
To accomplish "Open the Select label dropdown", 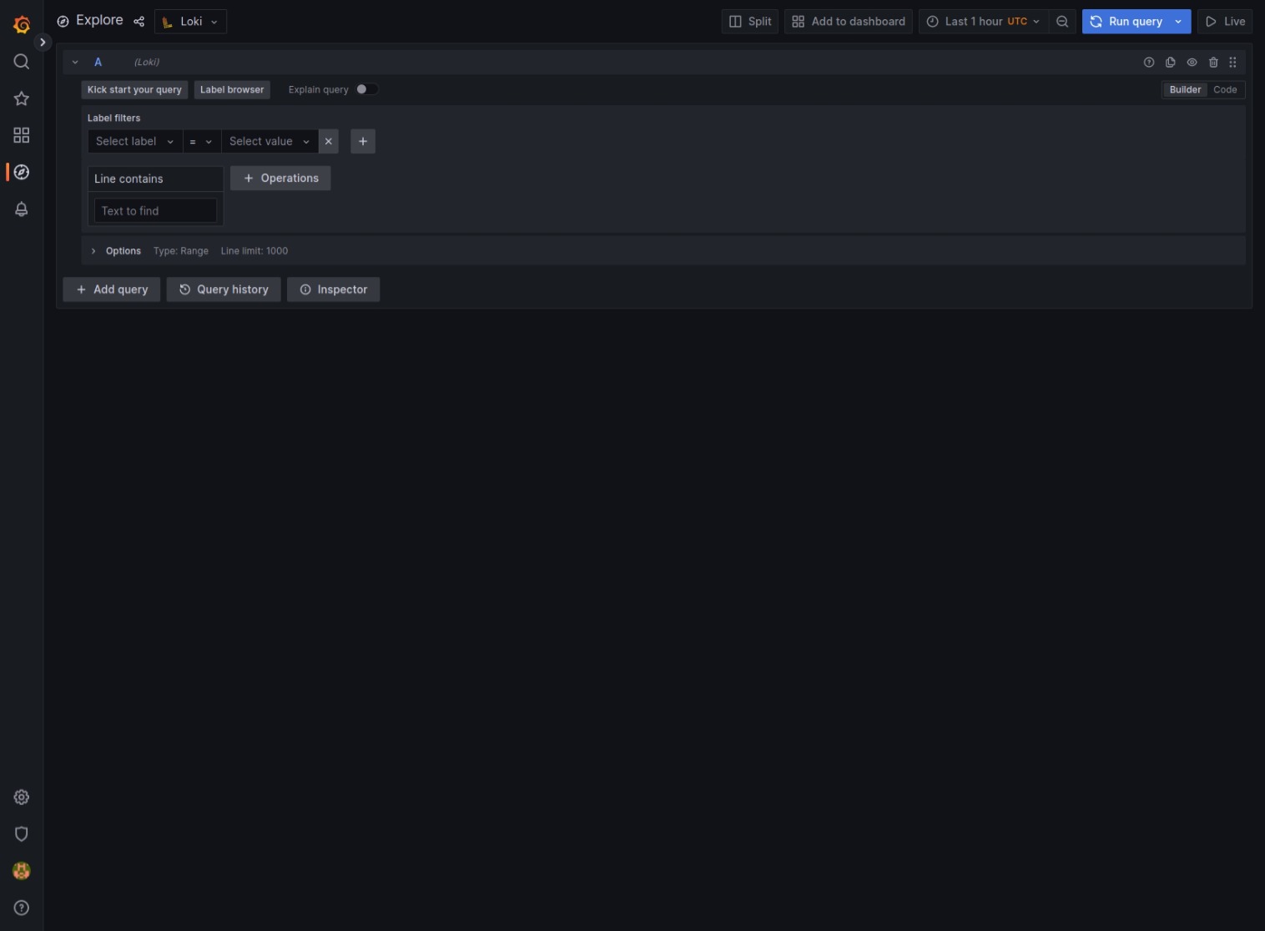I will [134, 142].
